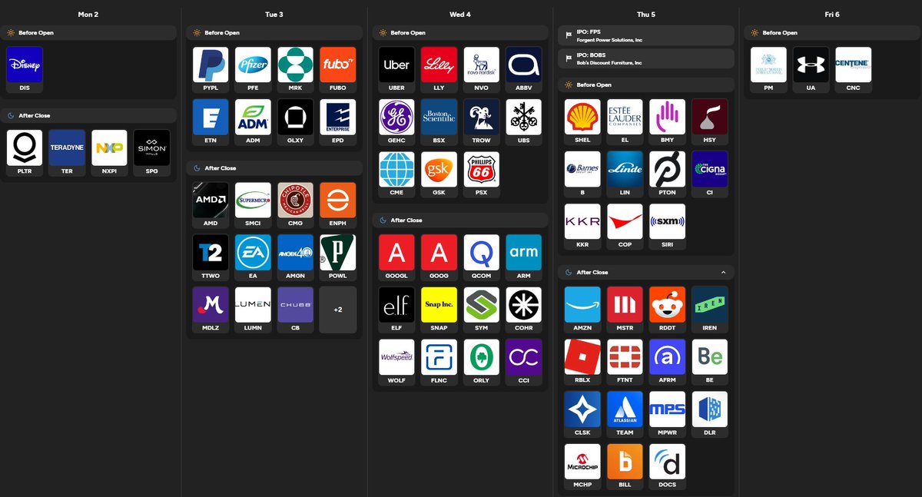Viewport: 922px width, 497px height.
Task: Click the Enphase ENPH logo
Action: point(337,200)
